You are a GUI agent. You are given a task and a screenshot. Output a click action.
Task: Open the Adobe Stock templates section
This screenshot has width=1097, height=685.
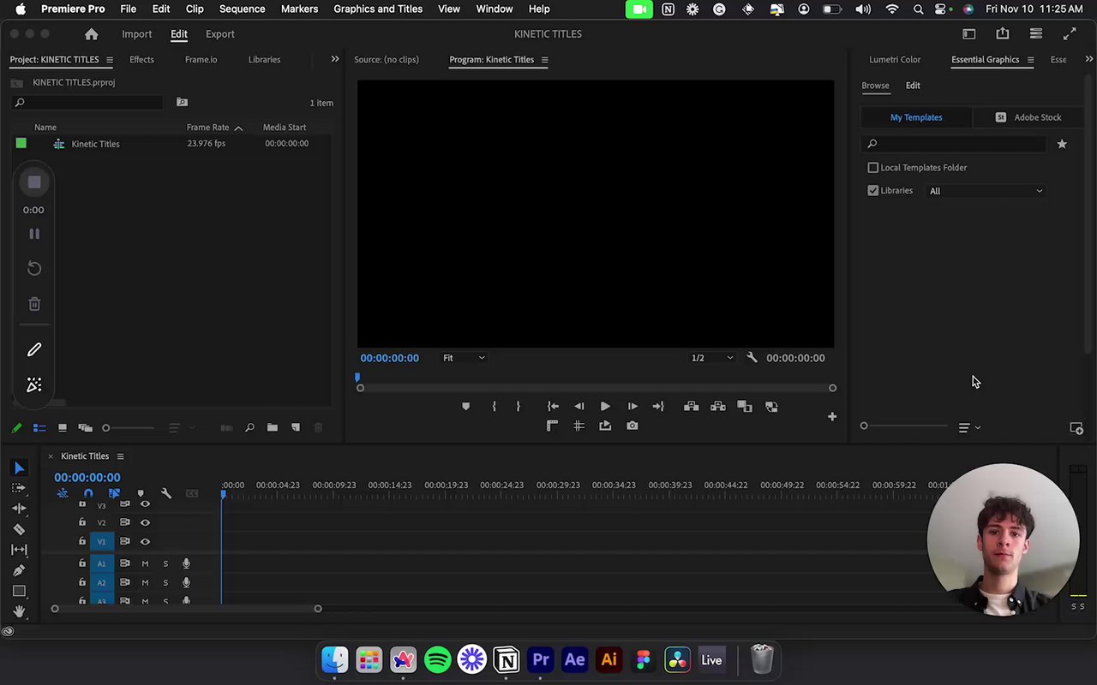click(1028, 117)
